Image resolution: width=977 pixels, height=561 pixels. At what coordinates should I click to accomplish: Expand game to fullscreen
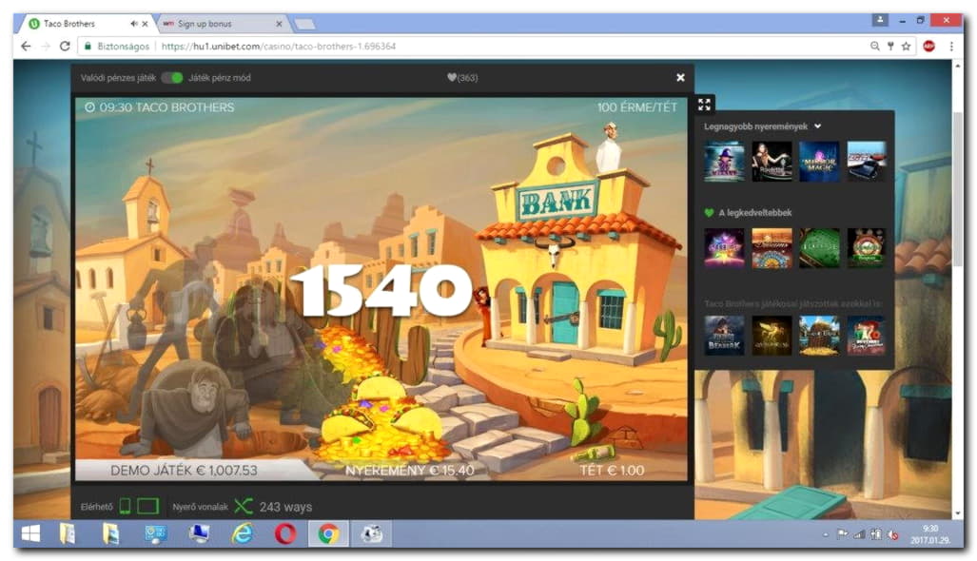click(704, 105)
